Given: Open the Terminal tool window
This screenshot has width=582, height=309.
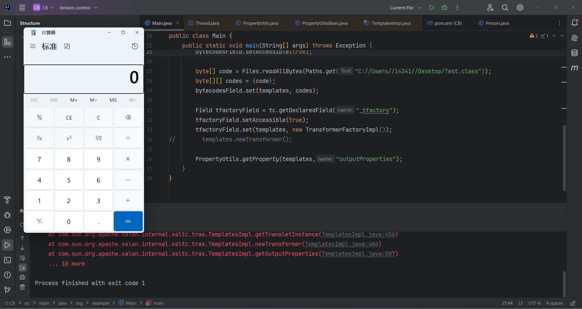Looking at the screenshot, I should point(7,260).
